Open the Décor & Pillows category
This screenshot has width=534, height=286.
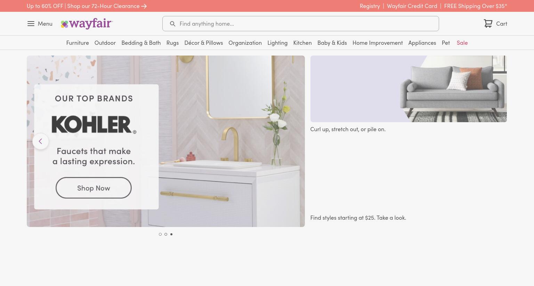pos(204,43)
